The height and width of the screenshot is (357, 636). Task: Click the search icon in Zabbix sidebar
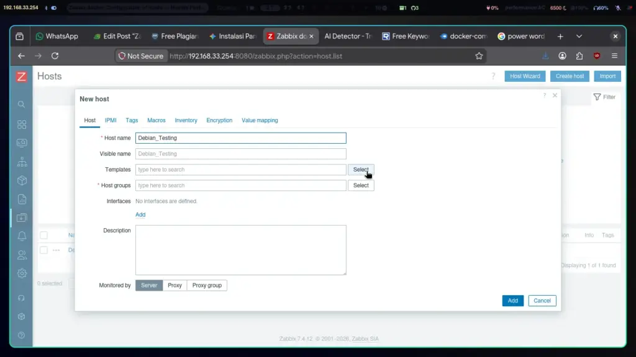click(22, 104)
